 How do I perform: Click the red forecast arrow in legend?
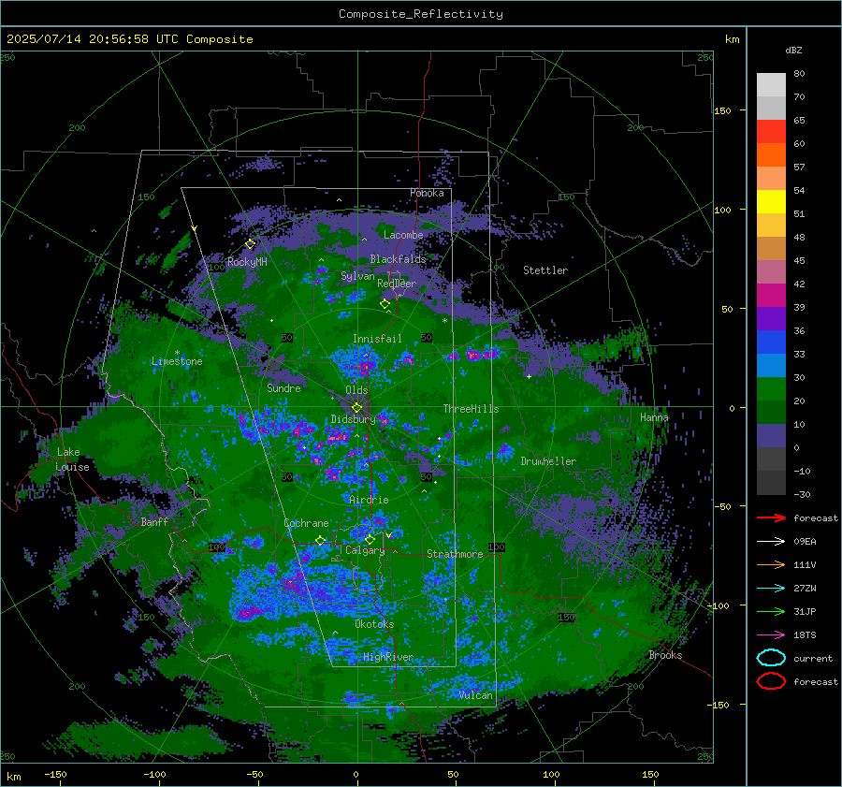pos(771,517)
